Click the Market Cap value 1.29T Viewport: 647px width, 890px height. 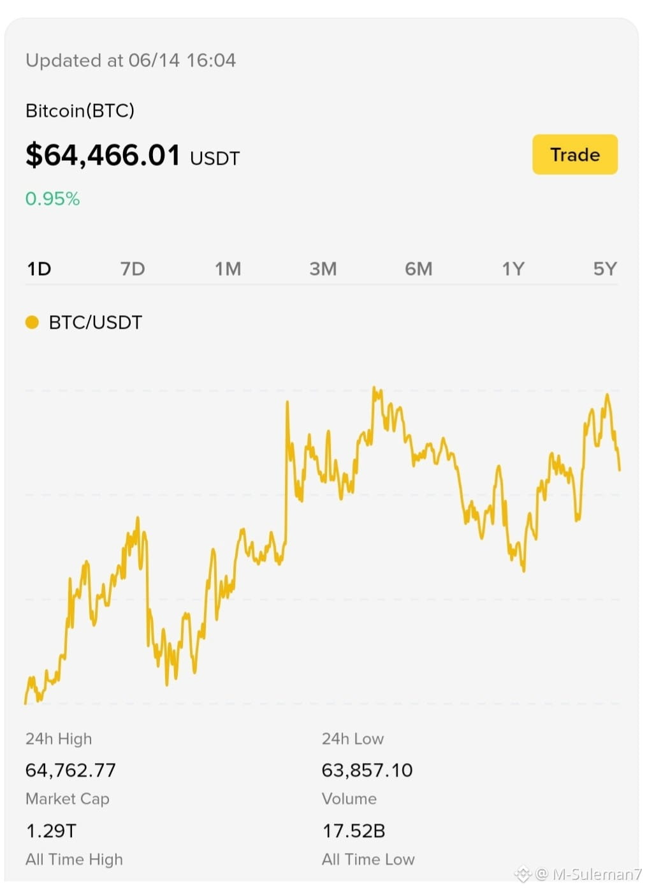click(51, 831)
